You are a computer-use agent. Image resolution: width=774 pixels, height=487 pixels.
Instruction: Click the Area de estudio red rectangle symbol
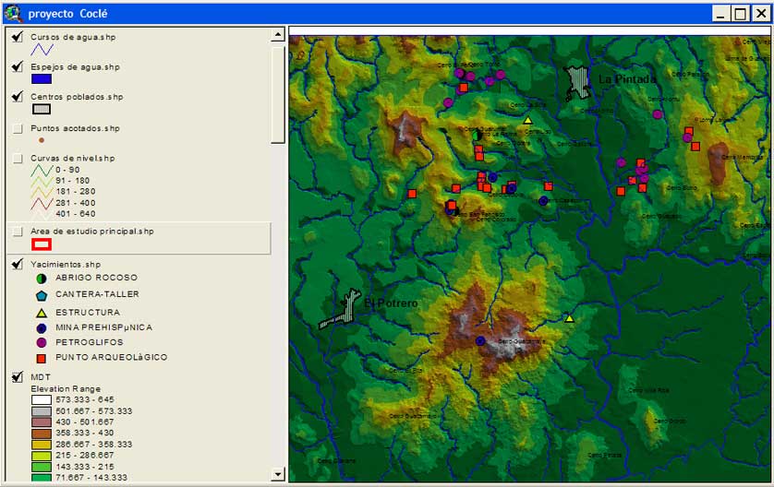tap(41, 244)
